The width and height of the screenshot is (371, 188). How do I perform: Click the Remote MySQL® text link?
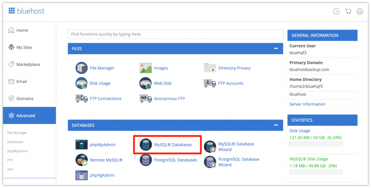(x=106, y=160)
